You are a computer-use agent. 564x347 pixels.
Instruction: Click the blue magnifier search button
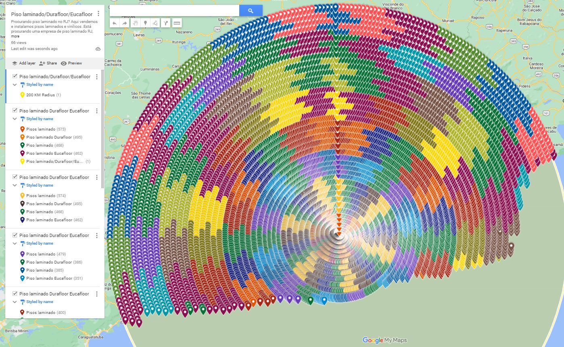coord(251,11)
